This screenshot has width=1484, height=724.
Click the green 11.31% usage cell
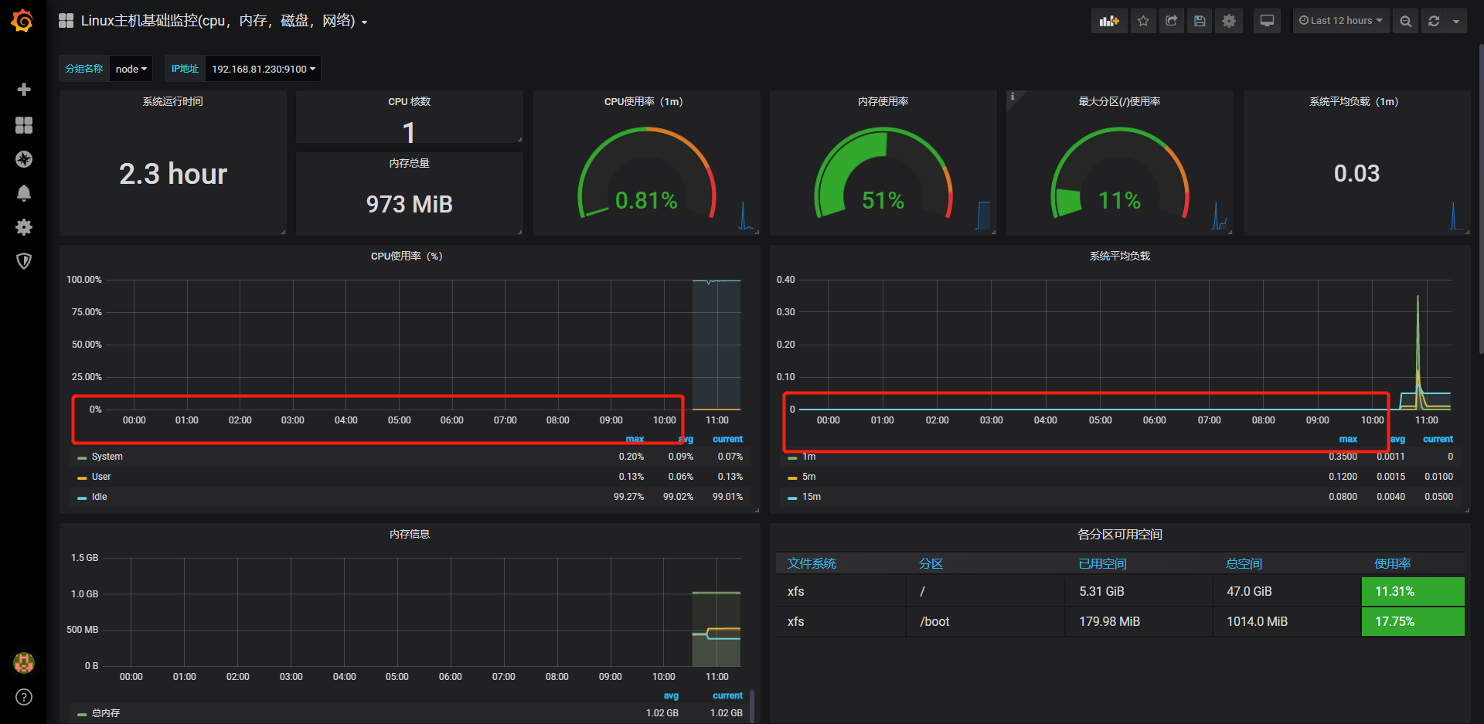(1412, 591)
